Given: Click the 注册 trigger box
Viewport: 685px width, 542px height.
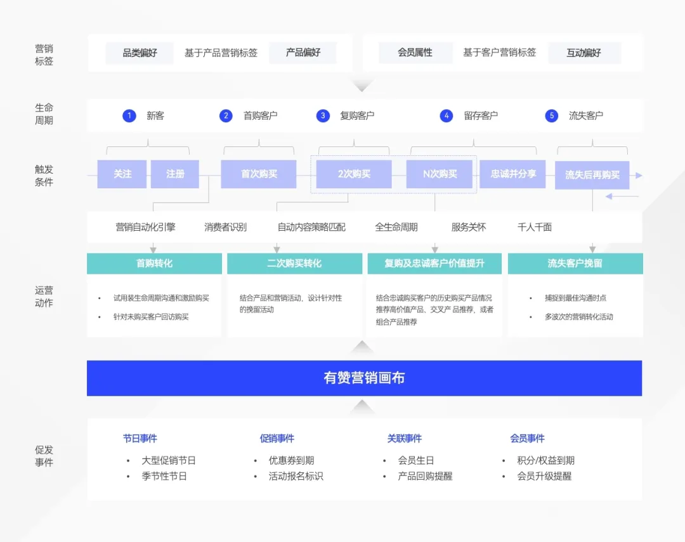Looking at the screenshot, I should [x=175, y=174].
